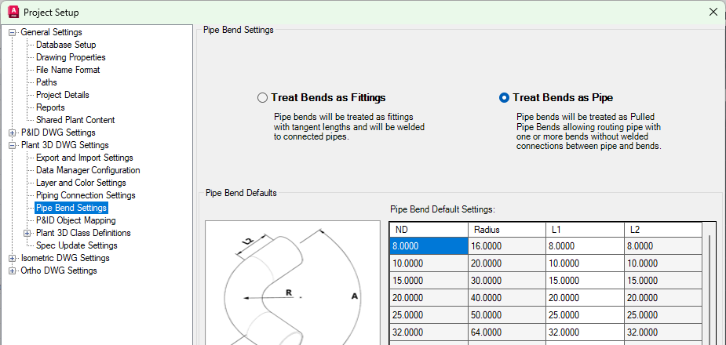Select File Name Format settings

point(67,70)
